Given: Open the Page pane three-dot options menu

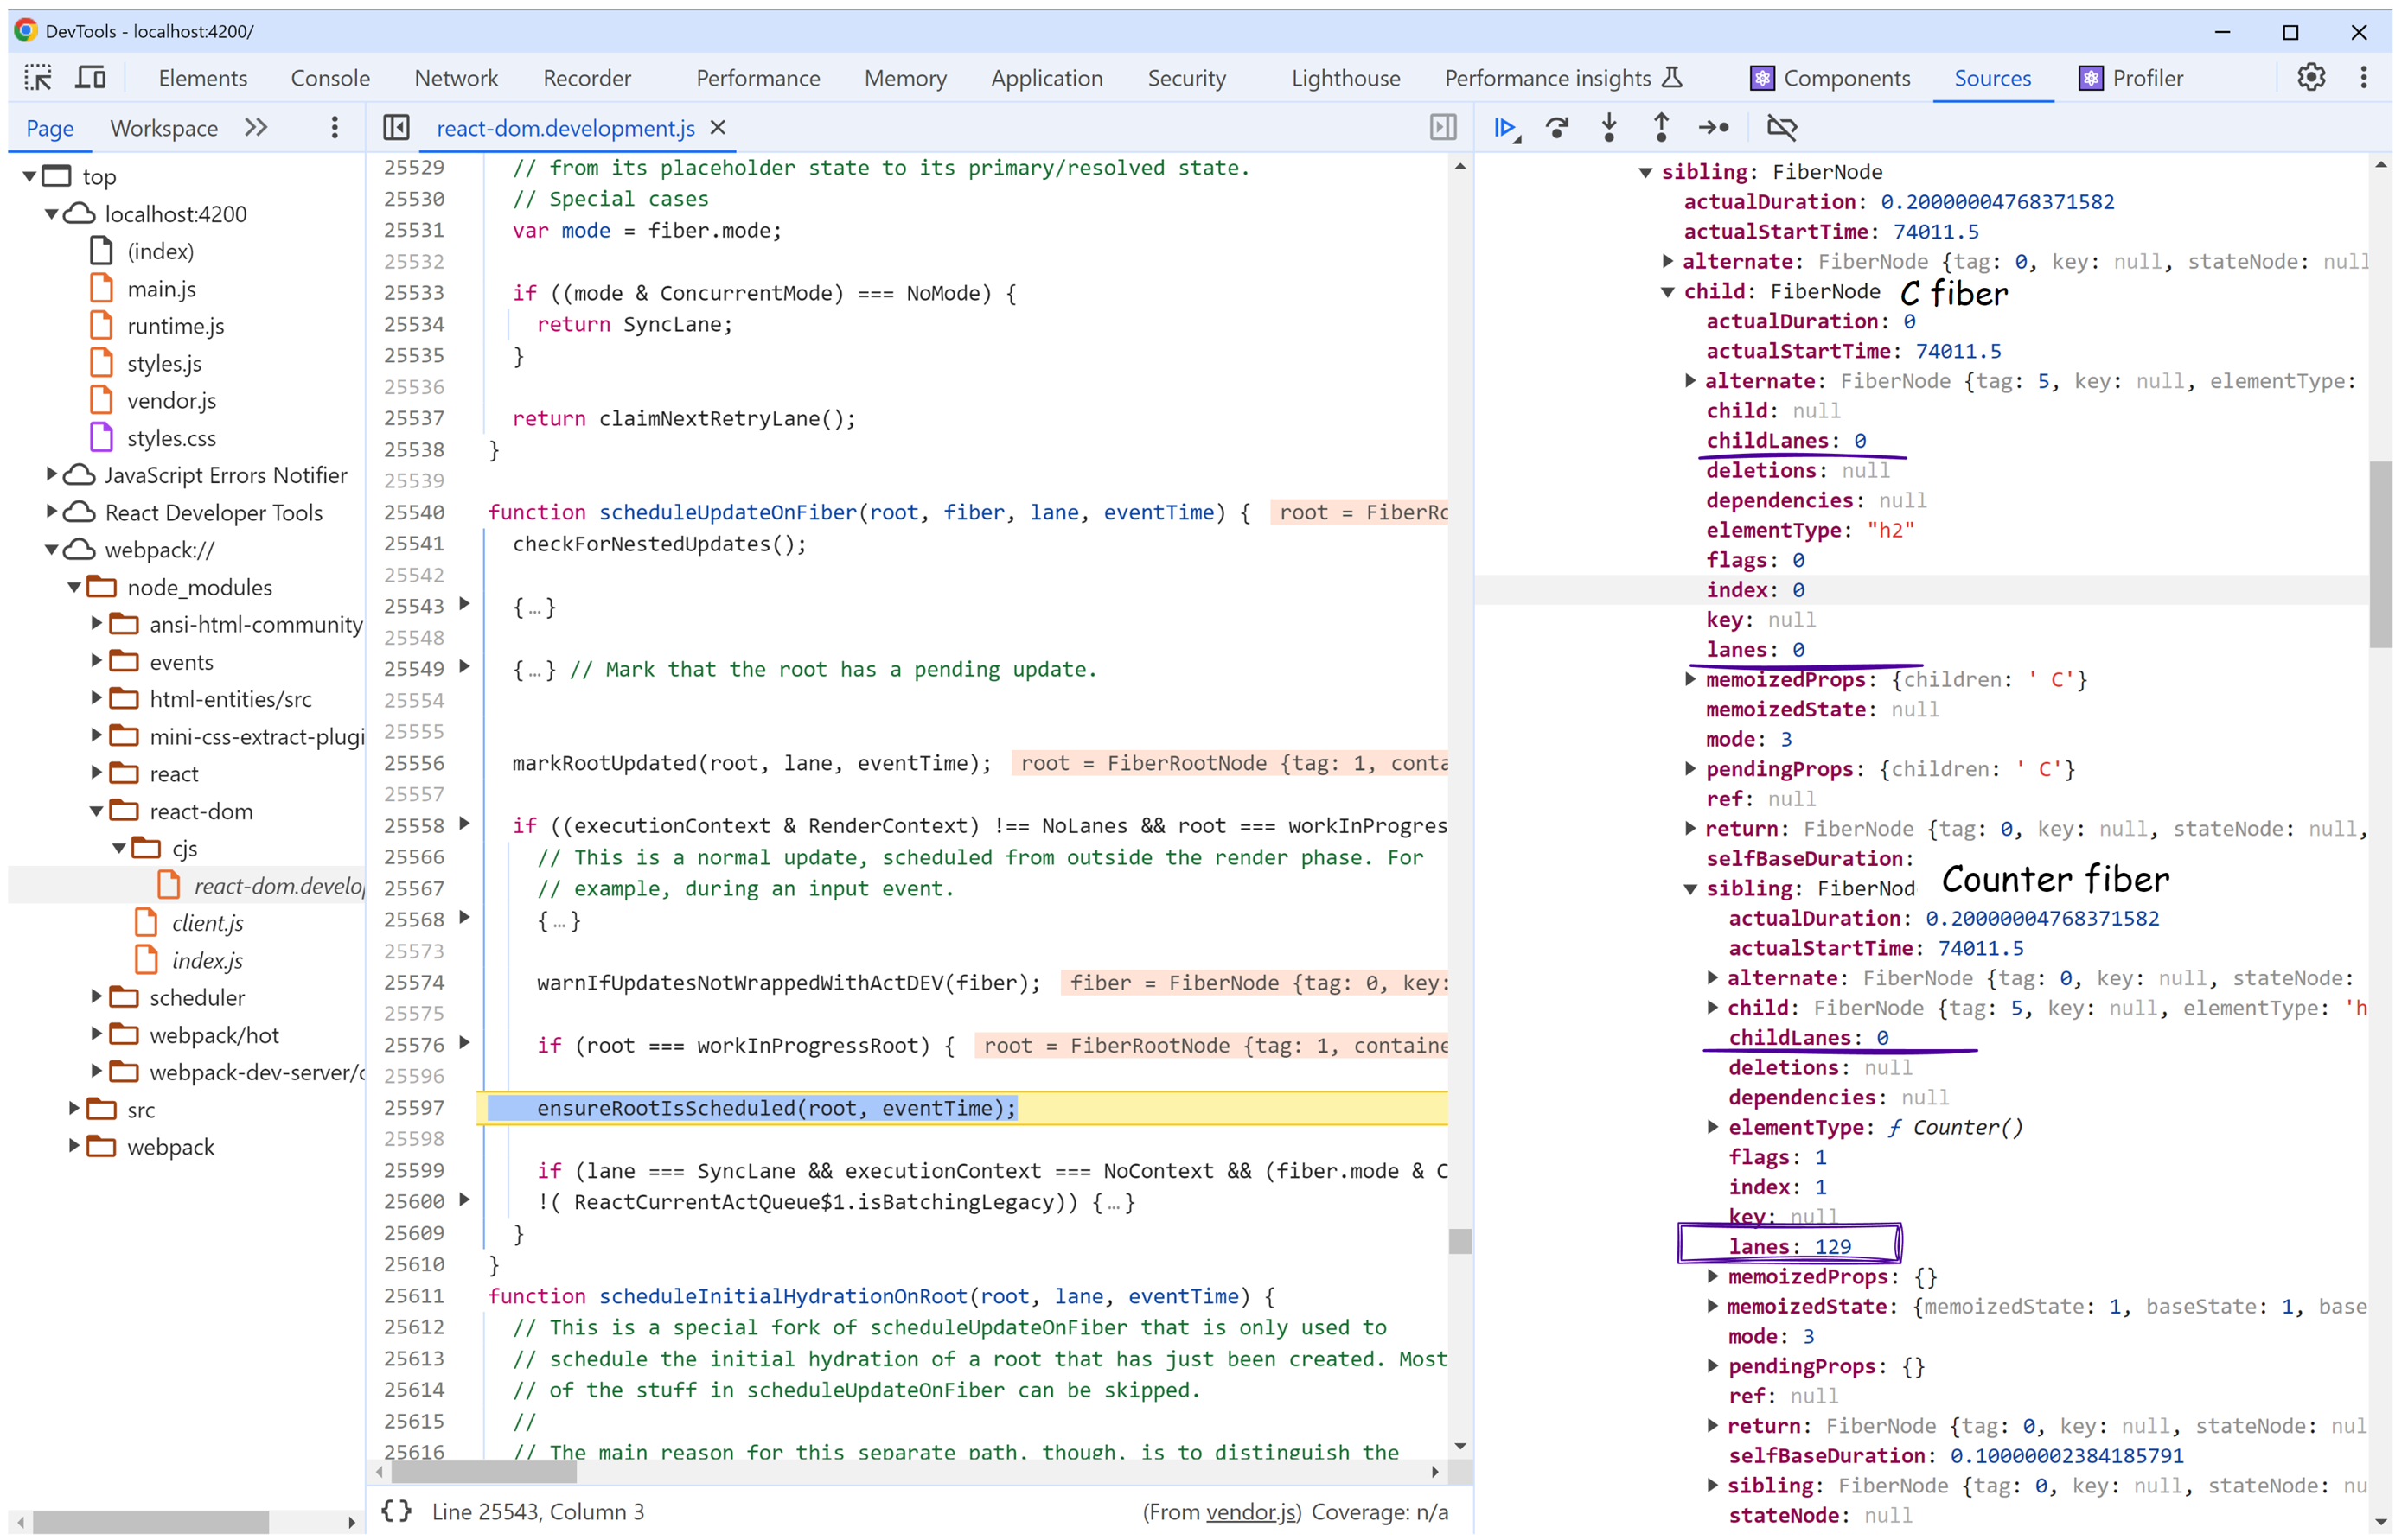Looking at the screenshot, I should point(334,128).
